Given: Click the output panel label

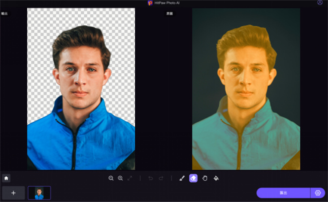Looking at the screenshot, I should tap(5, 14).
